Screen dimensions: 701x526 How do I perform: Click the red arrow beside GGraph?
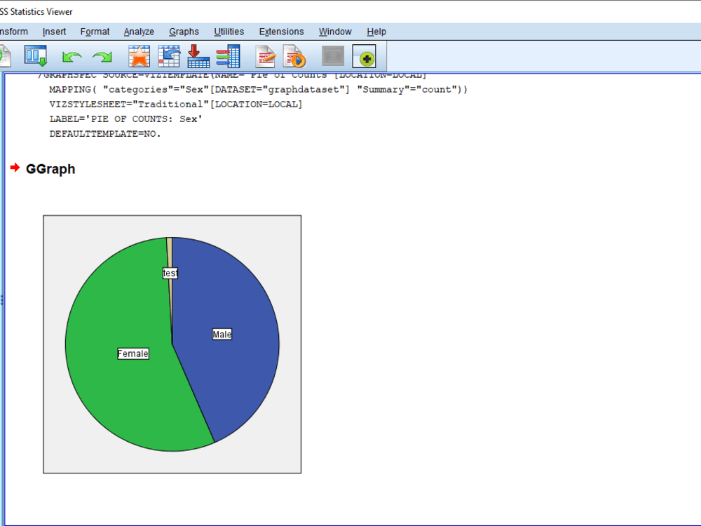coord(15,168)
